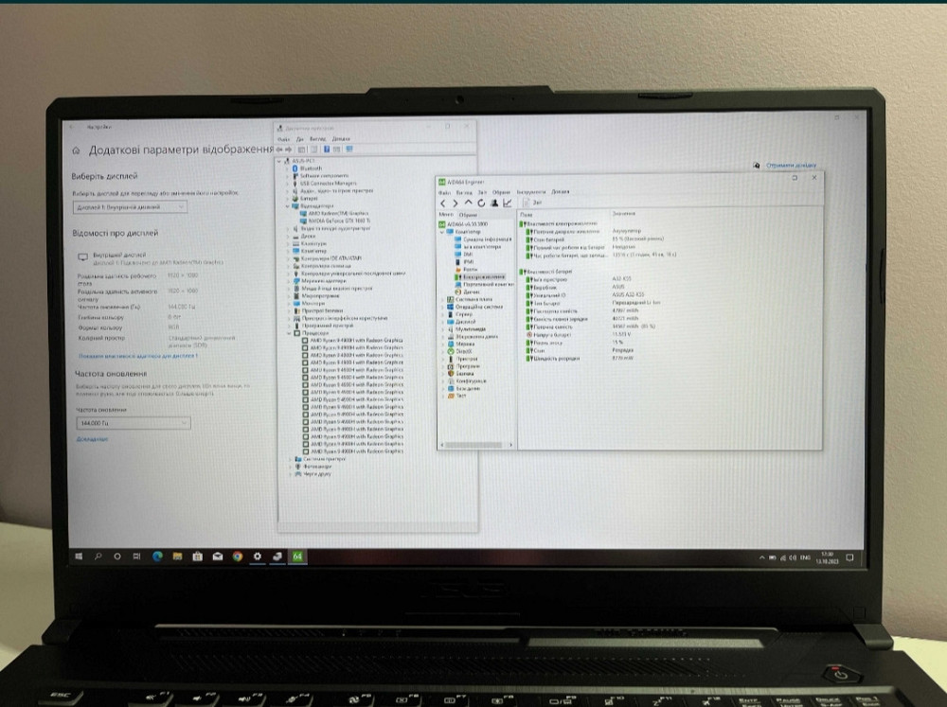Open the Інструменти menu in AIDA64

click(531, 191)
